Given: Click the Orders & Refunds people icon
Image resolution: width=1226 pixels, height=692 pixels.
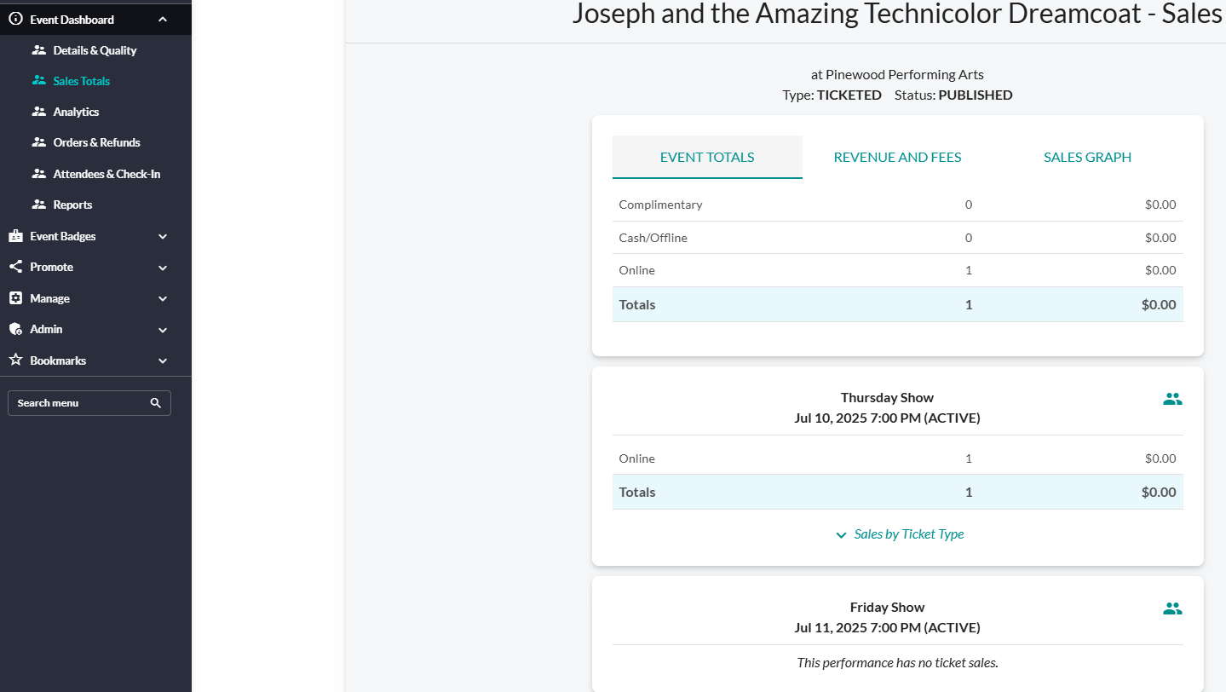Looking at the screenshot, I should [38, 142].
